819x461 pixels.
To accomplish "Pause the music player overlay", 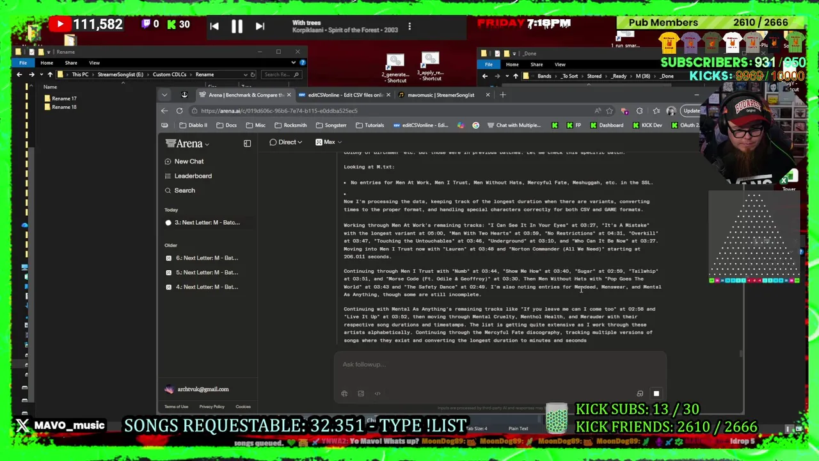I will point(237,26).
